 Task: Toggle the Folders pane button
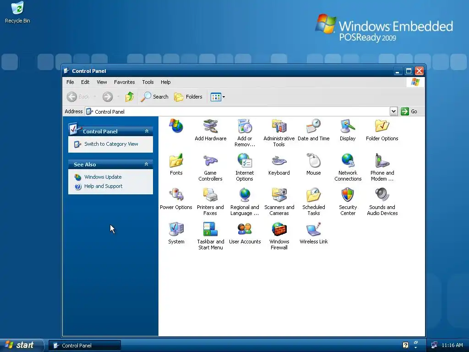point(188,97)
